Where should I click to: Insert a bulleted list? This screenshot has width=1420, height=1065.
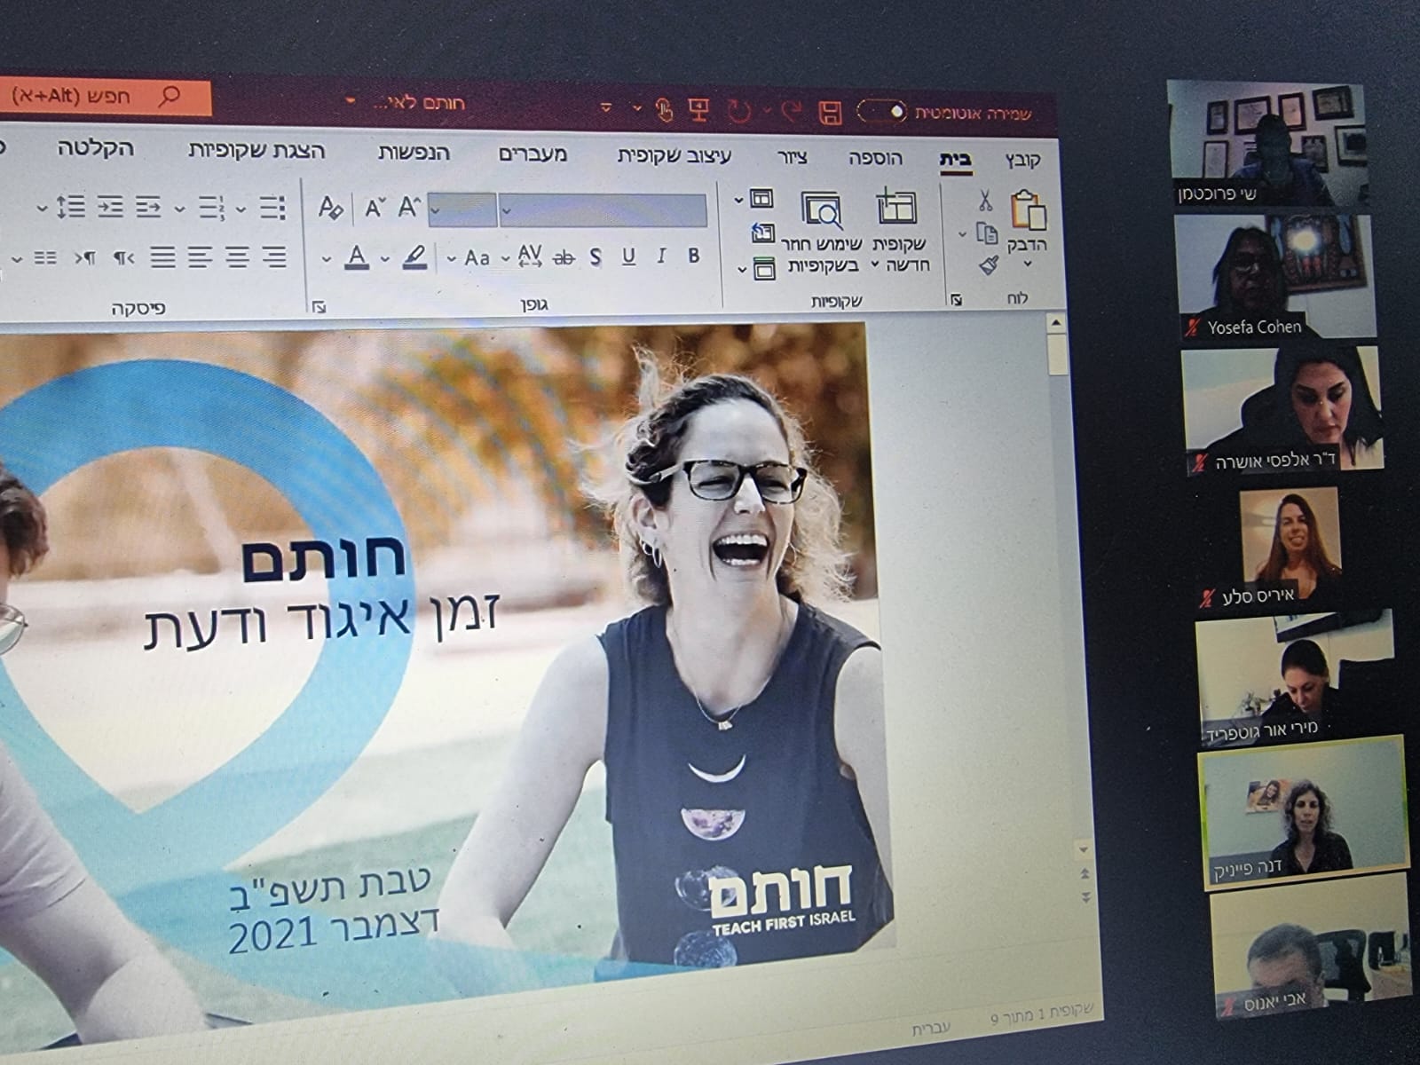tap(273, 209)
